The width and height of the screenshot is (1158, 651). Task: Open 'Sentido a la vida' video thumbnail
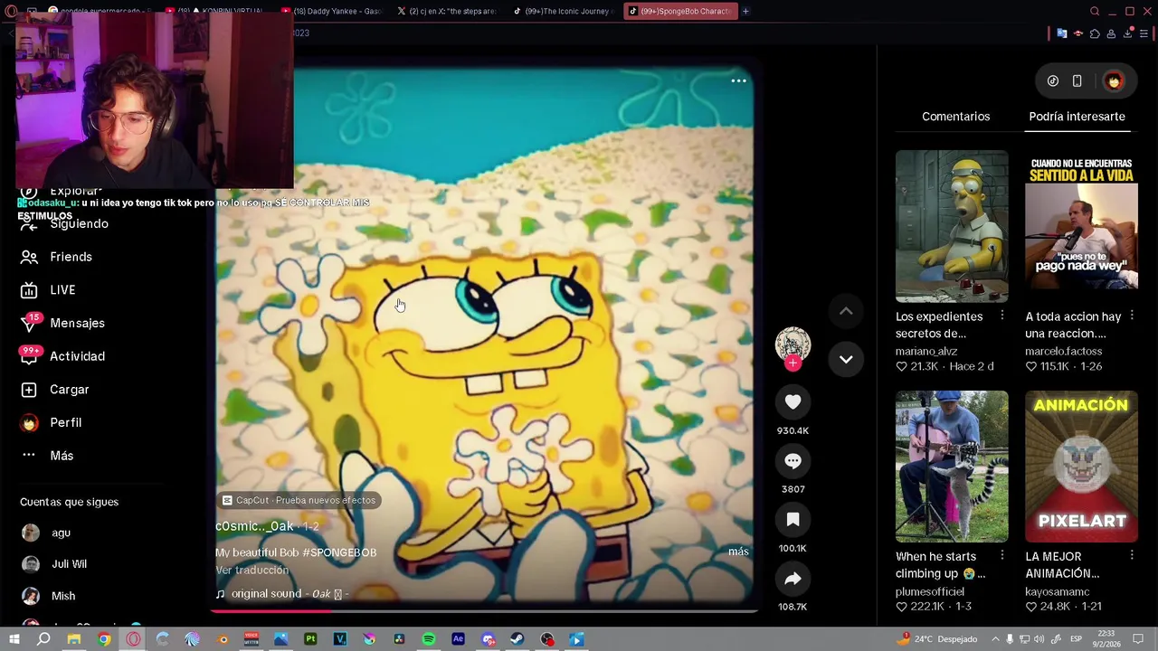tap(1081, 226)
